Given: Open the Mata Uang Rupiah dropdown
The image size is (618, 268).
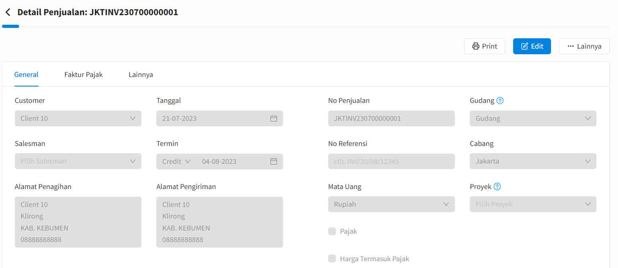Looking at the screenshot, I should point(391,204).
